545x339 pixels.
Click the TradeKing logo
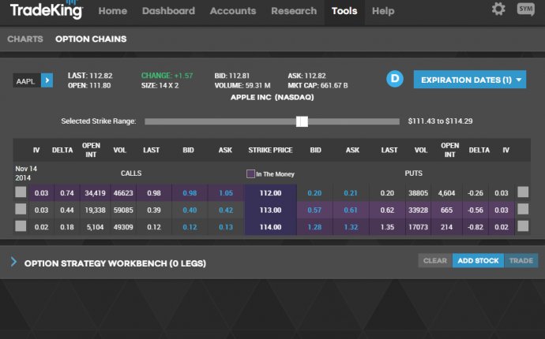(x=47, y=9)
